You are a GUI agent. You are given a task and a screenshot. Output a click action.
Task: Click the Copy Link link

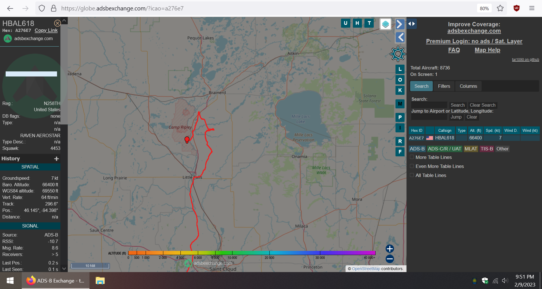(x=46, y=30)
